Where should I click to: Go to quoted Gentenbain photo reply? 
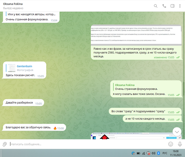tap(25, 68)
